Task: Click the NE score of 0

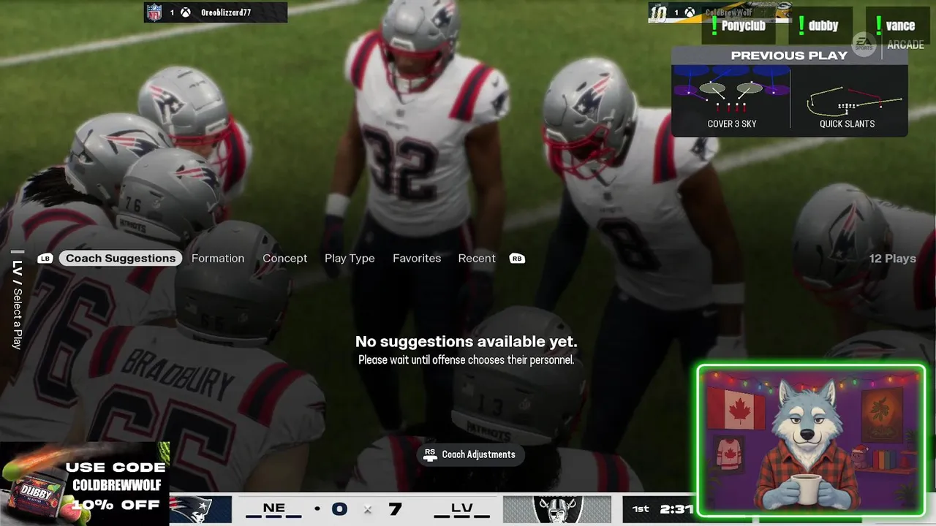Action: (339, 509)
